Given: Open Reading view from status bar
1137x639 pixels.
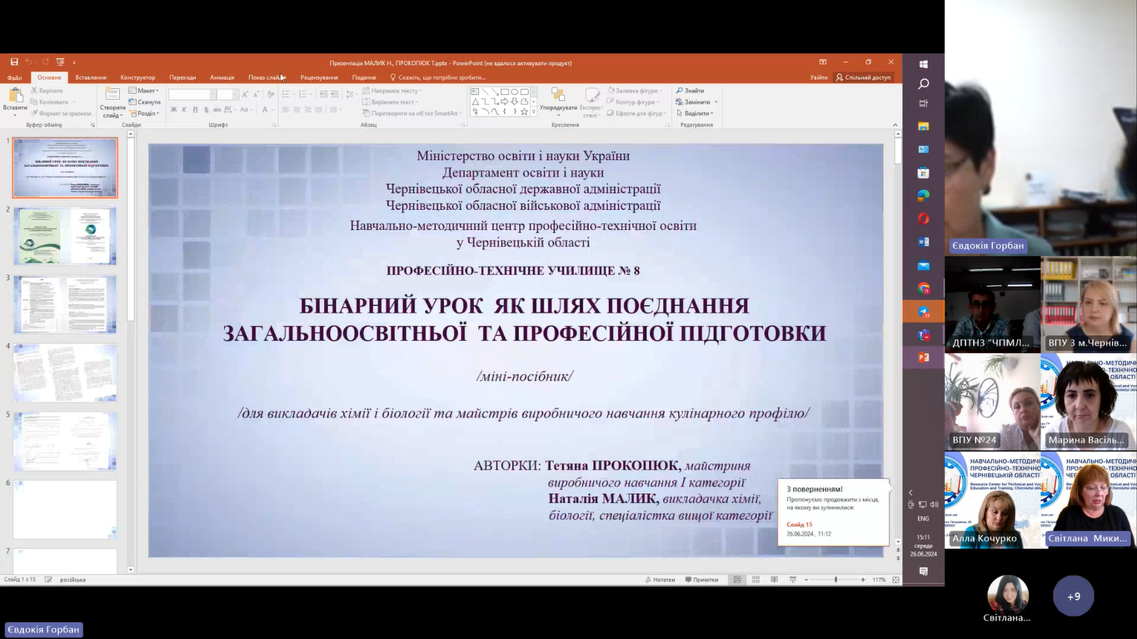Looking at the screenshot, I should click(774, 580).
